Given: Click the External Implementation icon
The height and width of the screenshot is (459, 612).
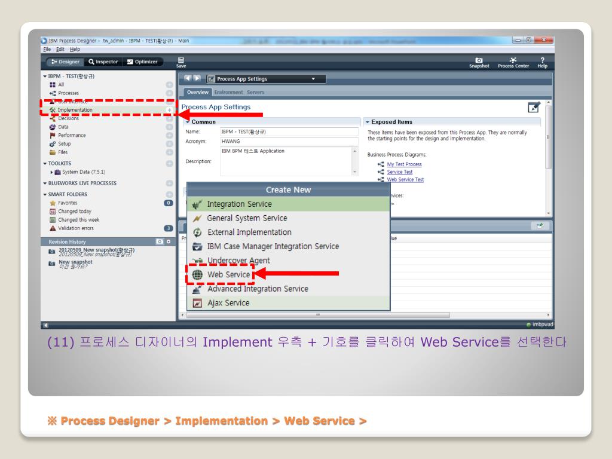Looking at the screenshot, I should point(197,232).
